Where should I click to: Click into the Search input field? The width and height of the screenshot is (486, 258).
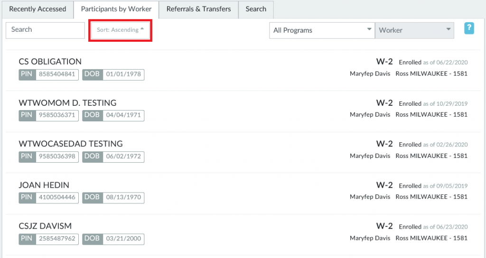(x=45, y=30)
